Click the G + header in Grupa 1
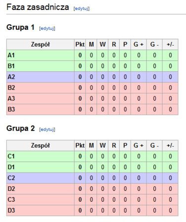This screenshot has width=186, height=222. (x=139, y=44)
